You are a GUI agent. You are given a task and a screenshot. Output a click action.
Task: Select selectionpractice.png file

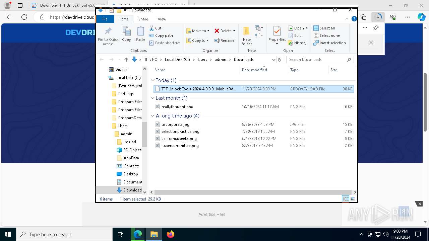coord(253,132)
